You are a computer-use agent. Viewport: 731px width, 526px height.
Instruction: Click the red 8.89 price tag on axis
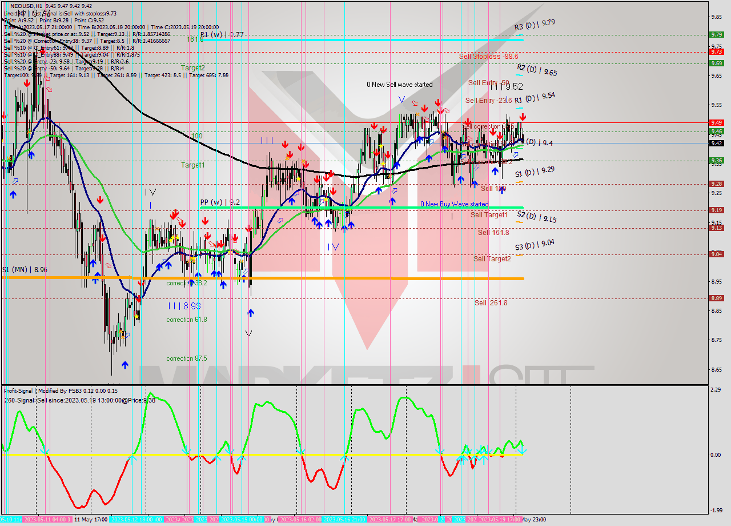716,298
